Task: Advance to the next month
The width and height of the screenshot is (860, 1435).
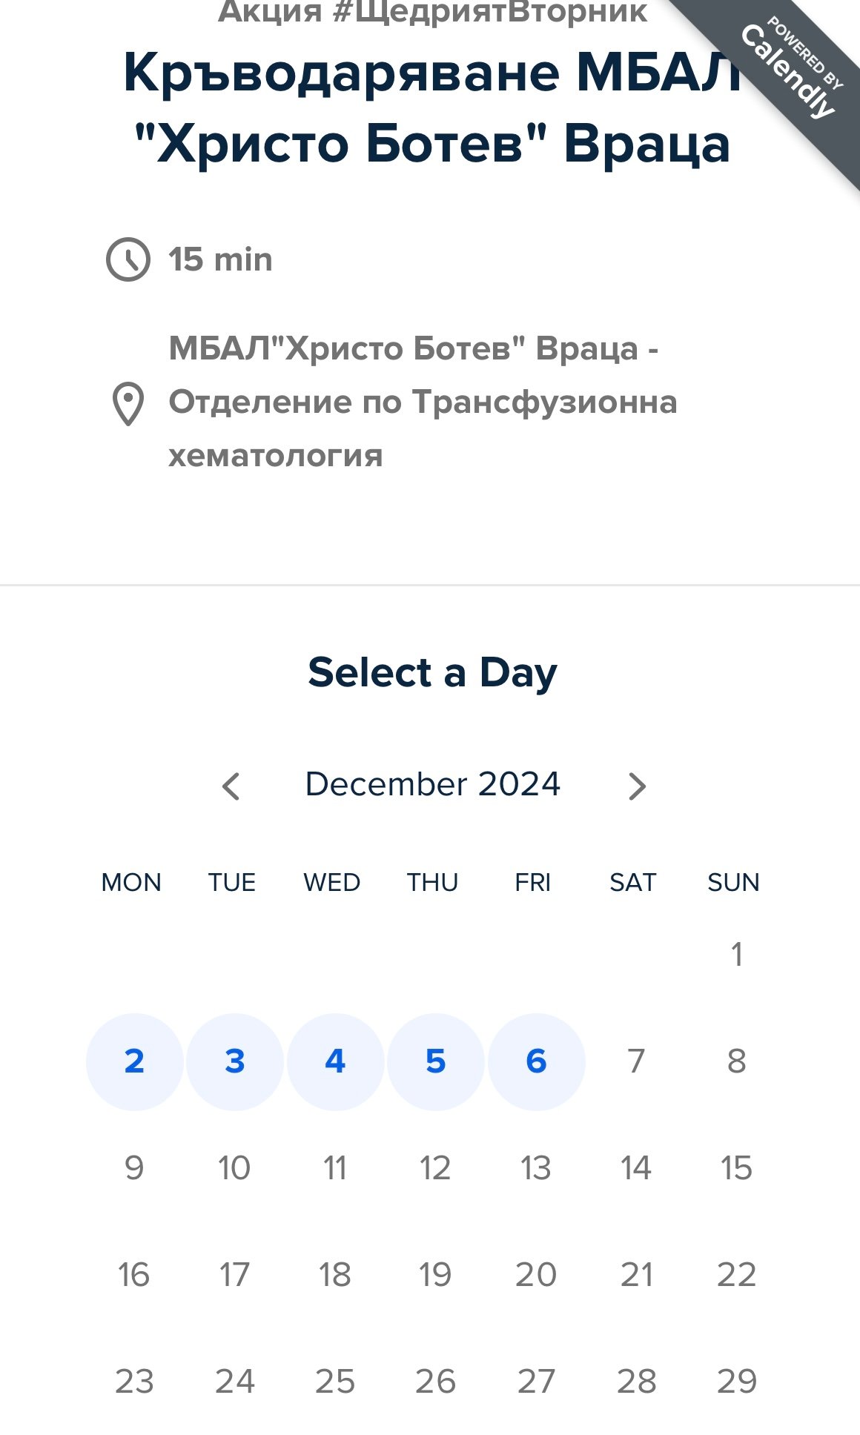Action: click(637, 786)
